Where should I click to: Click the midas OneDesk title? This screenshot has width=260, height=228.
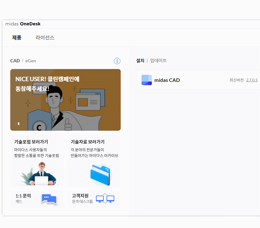(23, 24)
